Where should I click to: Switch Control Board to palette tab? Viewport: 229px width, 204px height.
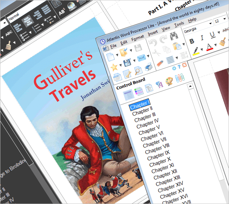click(169, 81)
